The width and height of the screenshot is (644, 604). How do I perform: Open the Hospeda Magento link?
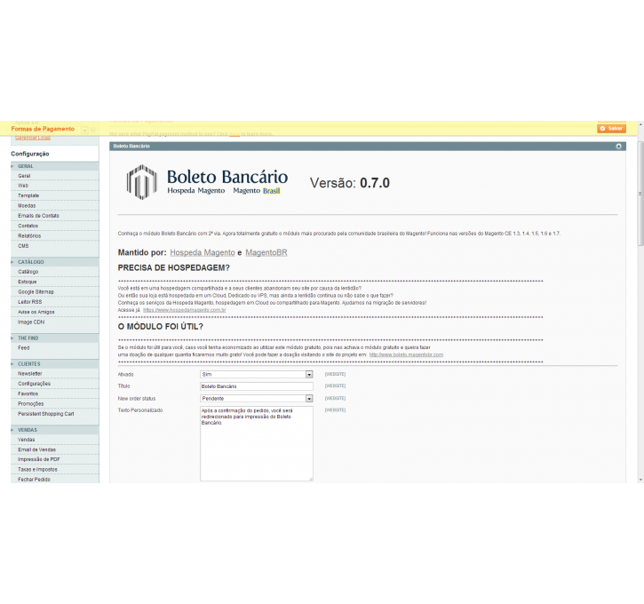203,252
